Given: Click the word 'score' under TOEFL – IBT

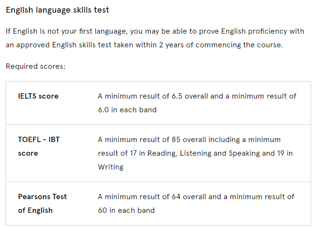Looking at the screenshot, I should (x=28, y=153).
